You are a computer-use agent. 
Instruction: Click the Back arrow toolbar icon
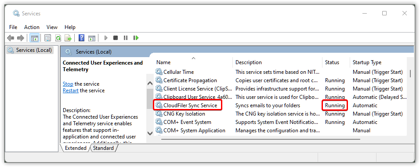[11, 38]
